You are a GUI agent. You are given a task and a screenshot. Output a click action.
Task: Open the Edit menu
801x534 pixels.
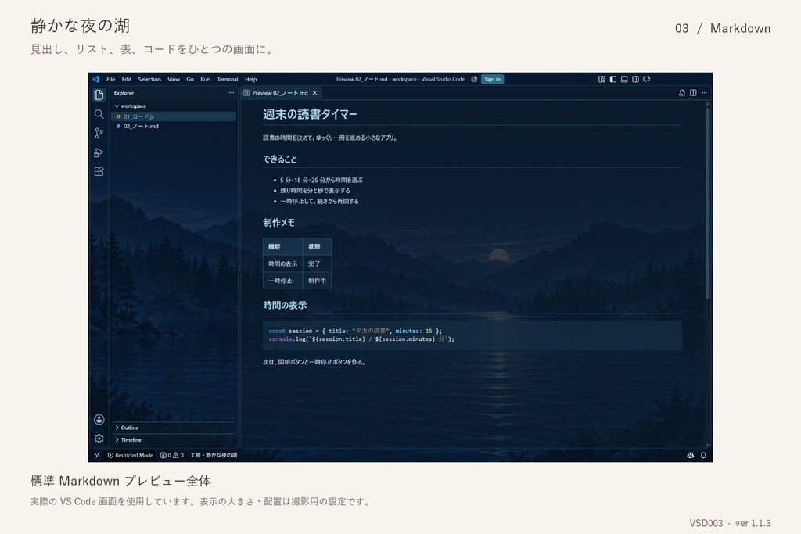pyautogui.click(x=127, y=79)
